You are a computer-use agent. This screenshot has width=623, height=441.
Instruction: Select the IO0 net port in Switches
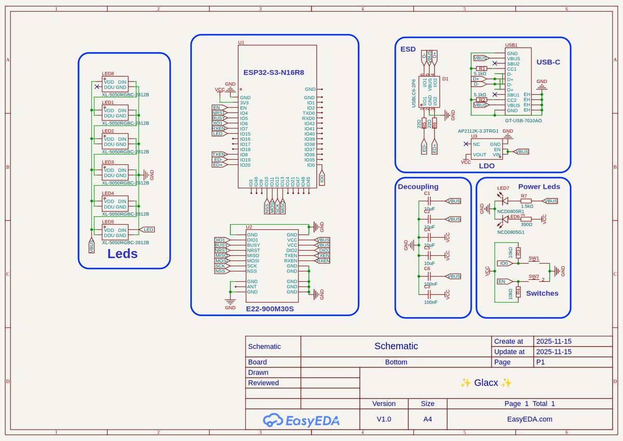point(504,264)
